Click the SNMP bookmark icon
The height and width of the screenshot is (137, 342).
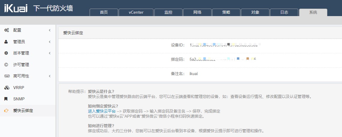coord(6,99)
